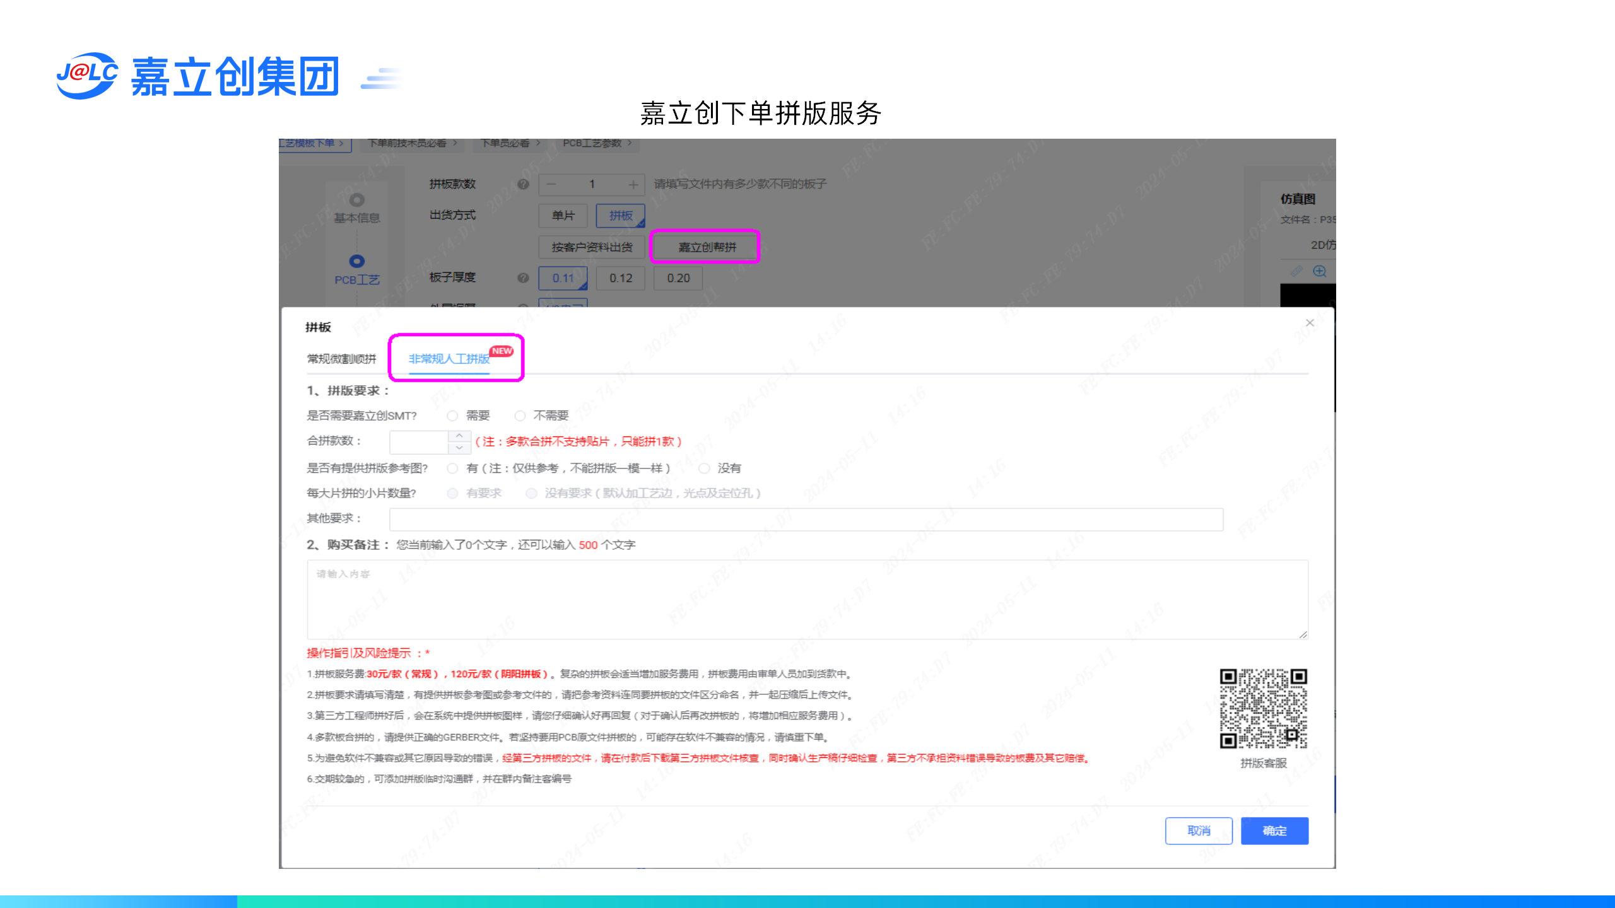
Task: Click plus button on 拼板款数 counter
Action: click(633, 184)
